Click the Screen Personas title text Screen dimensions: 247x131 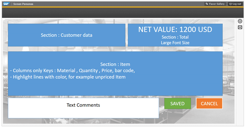[x=23, y=4]
